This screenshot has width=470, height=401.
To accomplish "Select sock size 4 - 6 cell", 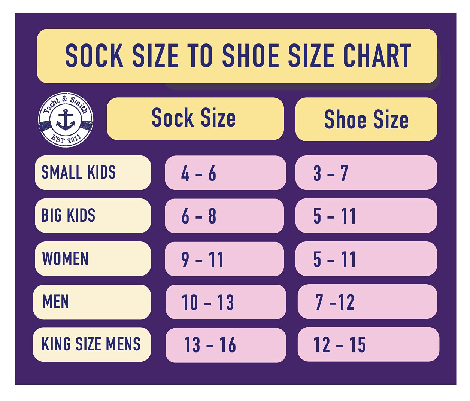I will pos(225,173).
